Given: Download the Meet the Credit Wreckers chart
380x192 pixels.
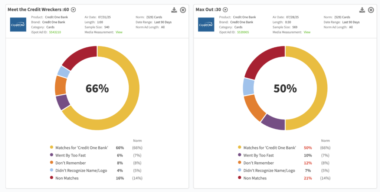Looking at the screenshot, I should (174, 10).
